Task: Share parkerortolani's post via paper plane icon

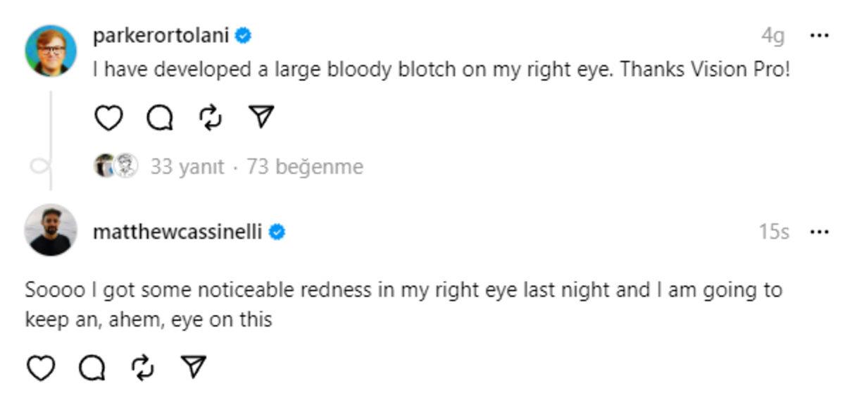Action: [x=262, y=118]
